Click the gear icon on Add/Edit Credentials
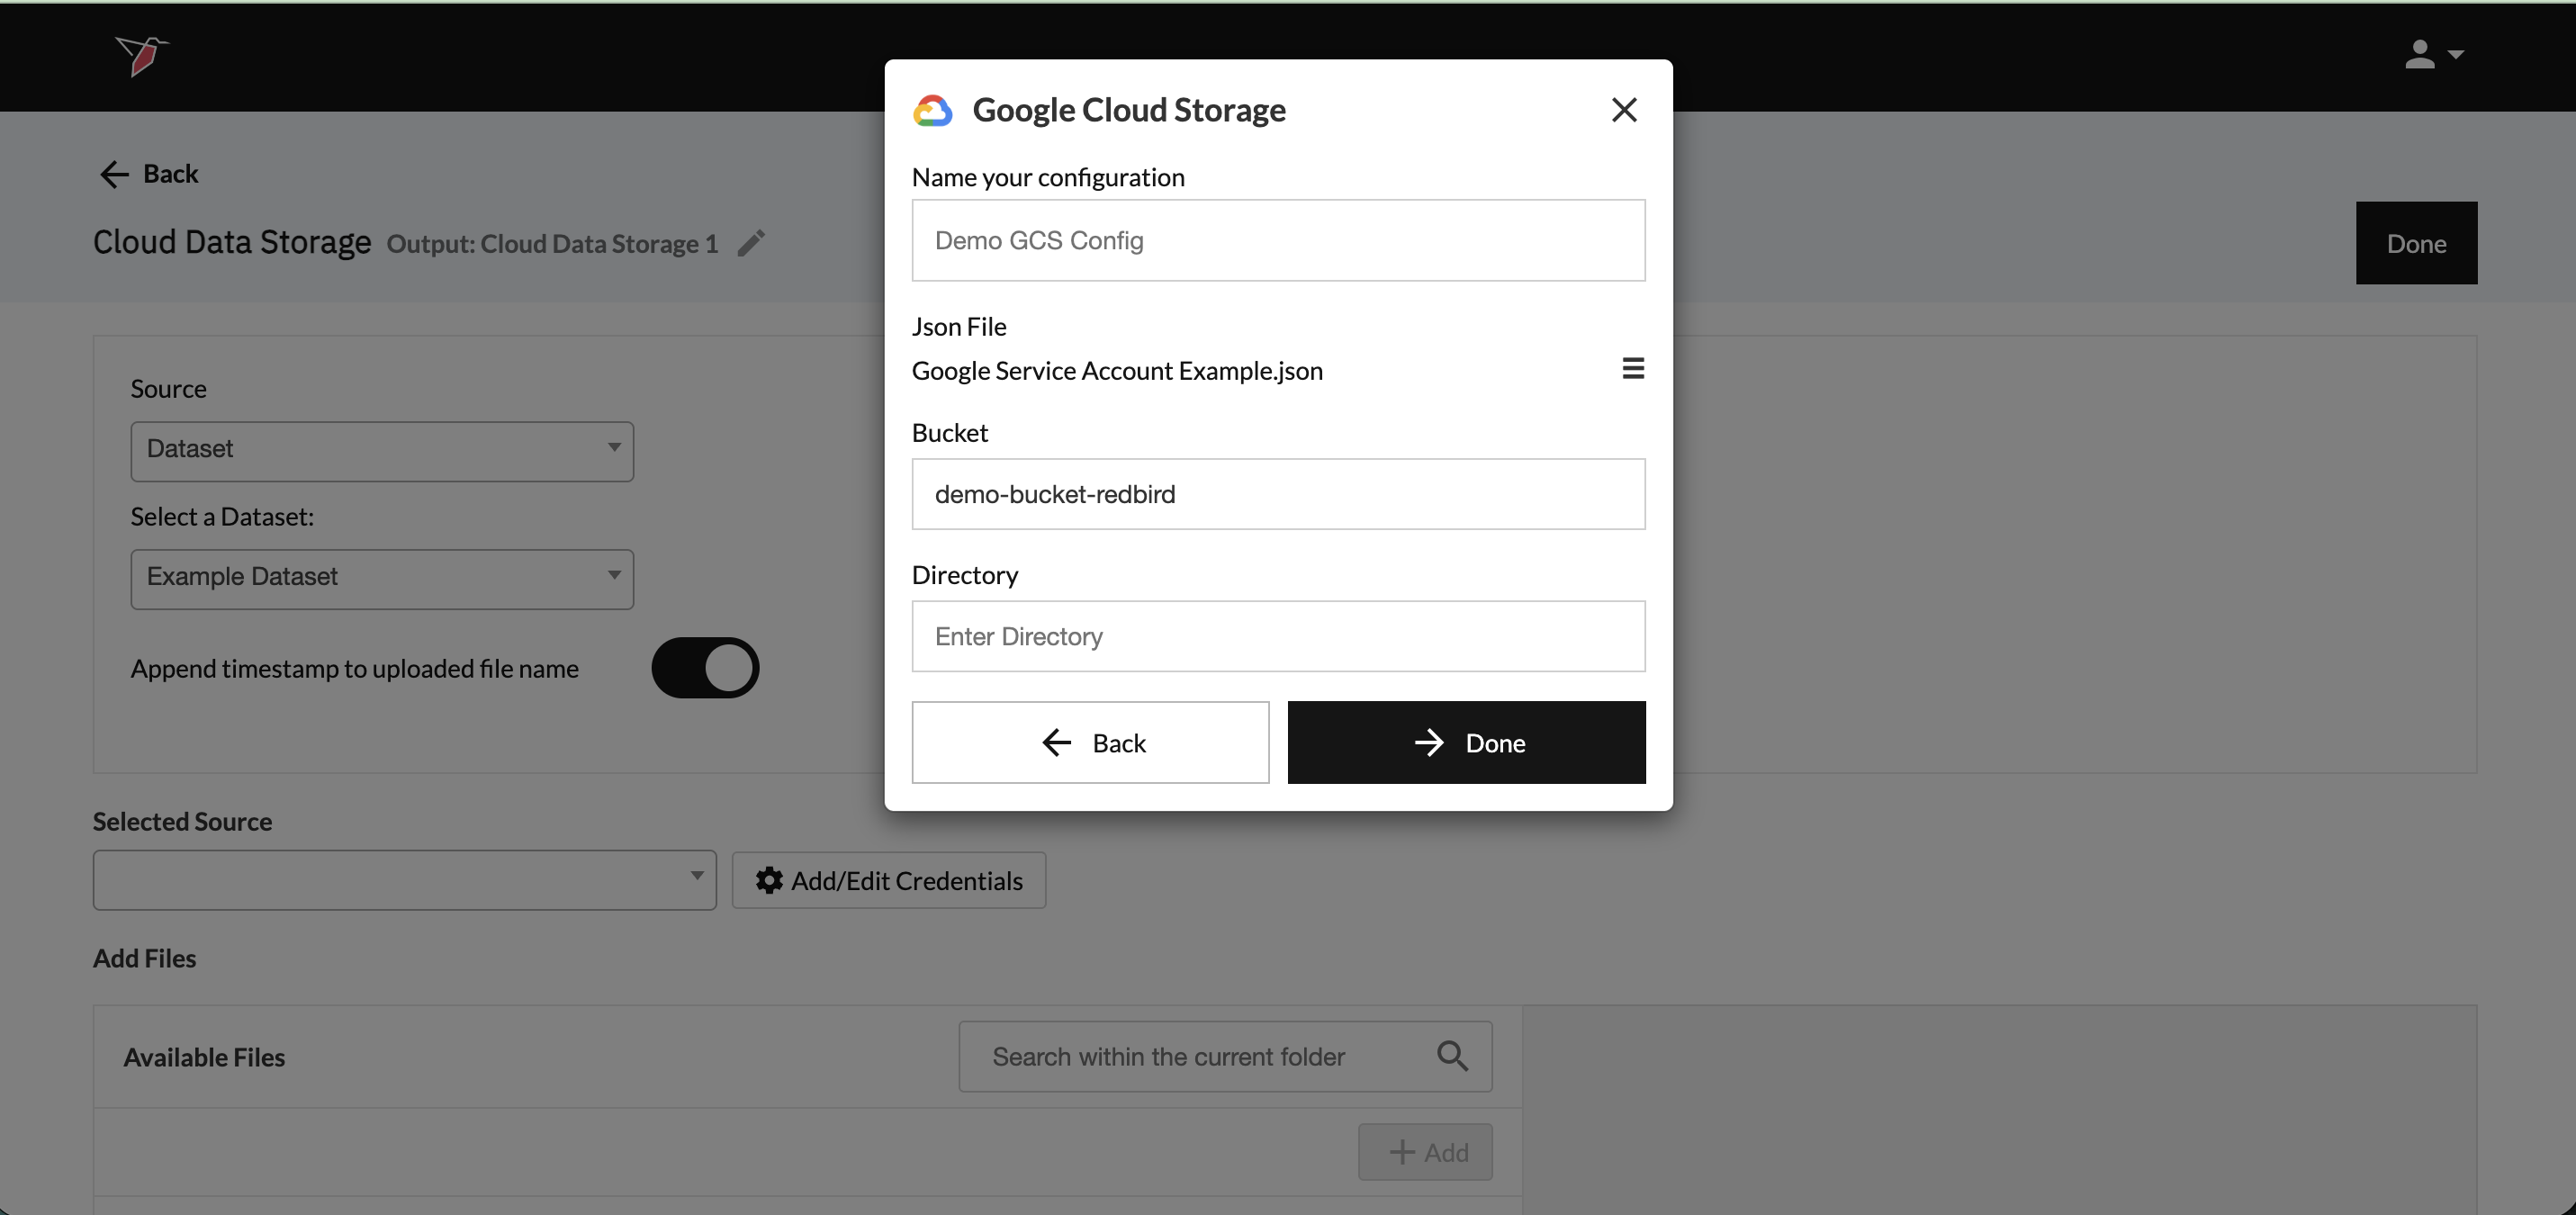 [769, 880]
